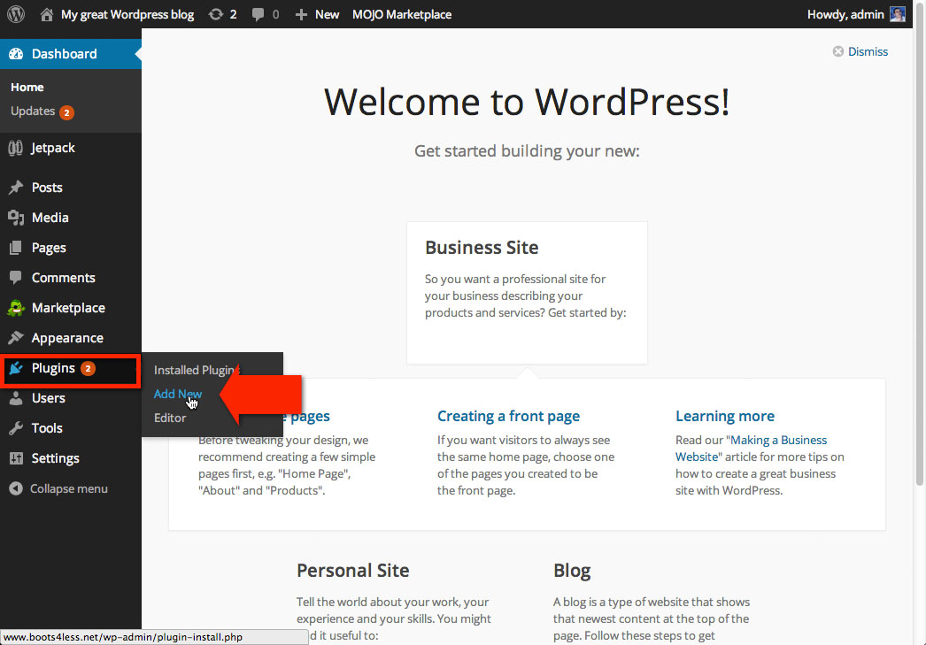Click the Comments sidebar bubble icon
926x645 pixels.
(16, 277)
